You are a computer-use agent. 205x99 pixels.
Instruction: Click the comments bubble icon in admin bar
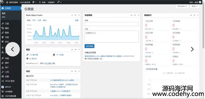33,2
